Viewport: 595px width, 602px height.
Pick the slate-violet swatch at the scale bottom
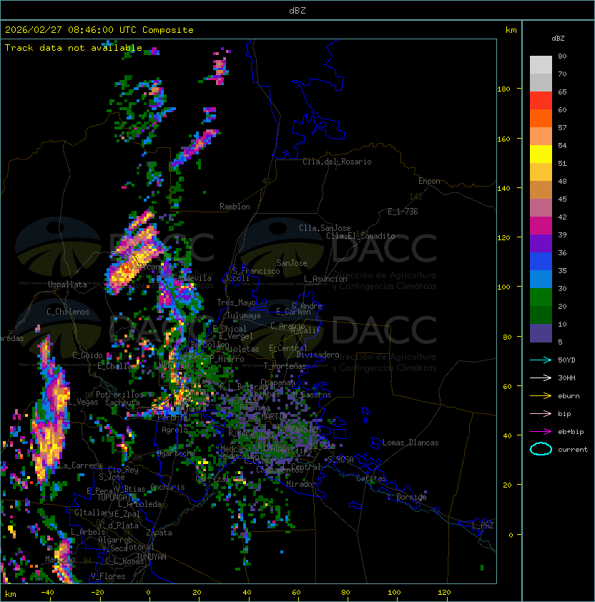coord(541,333)
